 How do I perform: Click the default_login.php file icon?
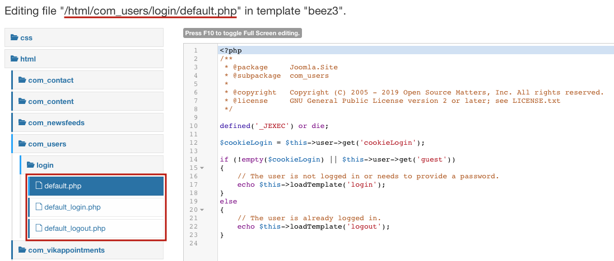39,207
